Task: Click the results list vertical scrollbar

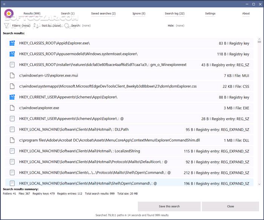Action: point(259,113)
